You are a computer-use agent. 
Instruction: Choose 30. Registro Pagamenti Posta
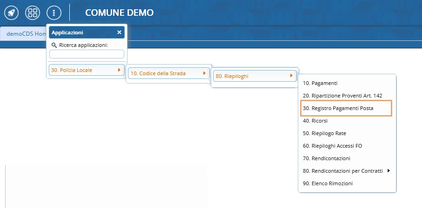point(338,108)
